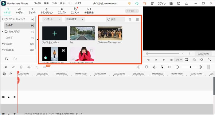This screenshot has height=115, width=215.
Task: Click the filter funnel icon
Action: [x=130, y=19]
